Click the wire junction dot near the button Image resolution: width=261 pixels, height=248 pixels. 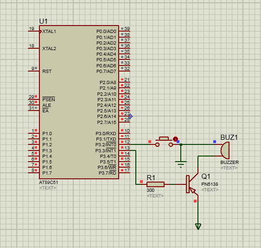[x=181, y=144]
